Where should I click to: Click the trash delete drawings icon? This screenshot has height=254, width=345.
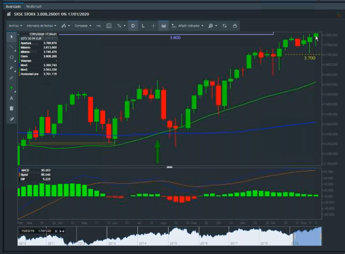click(x=12, y=108)
